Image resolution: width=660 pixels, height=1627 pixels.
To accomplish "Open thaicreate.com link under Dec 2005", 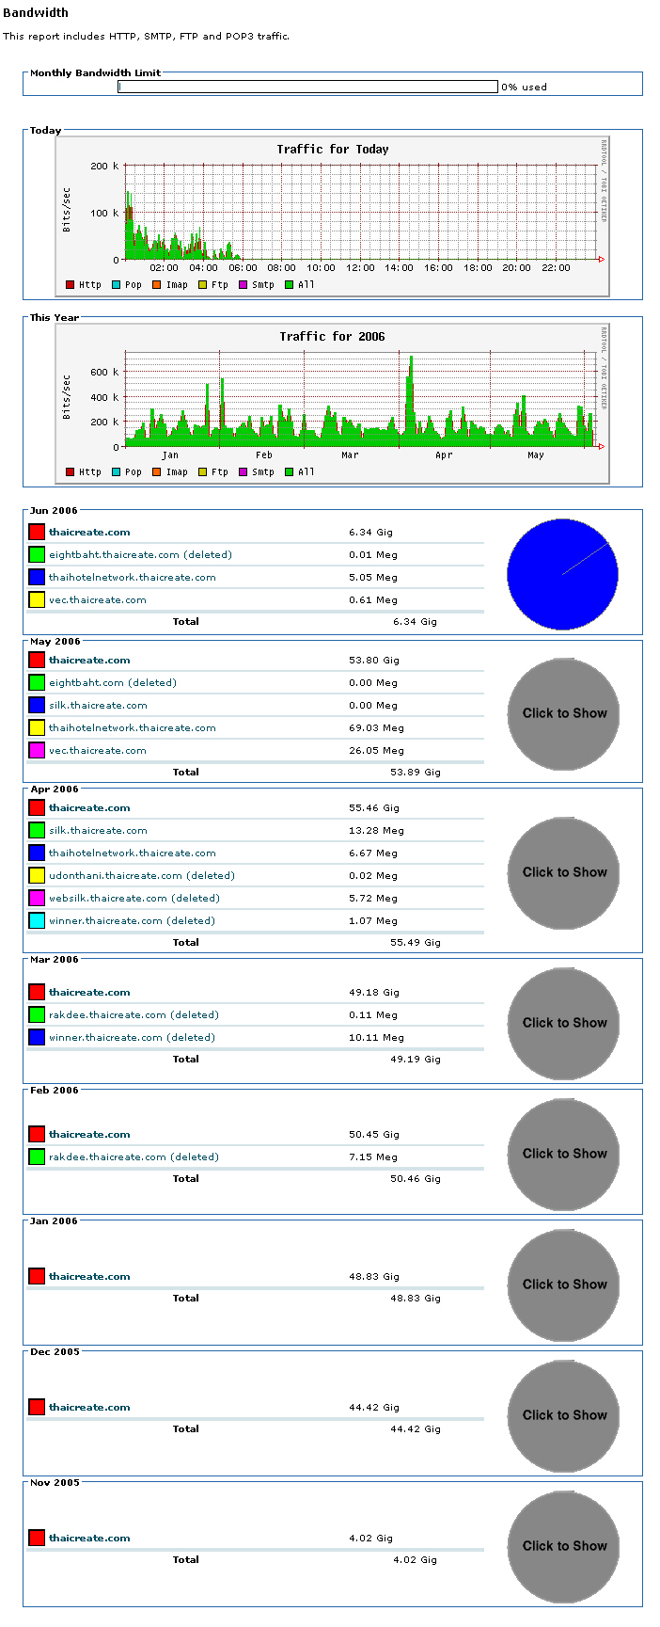I will (x=89, y=1408).
